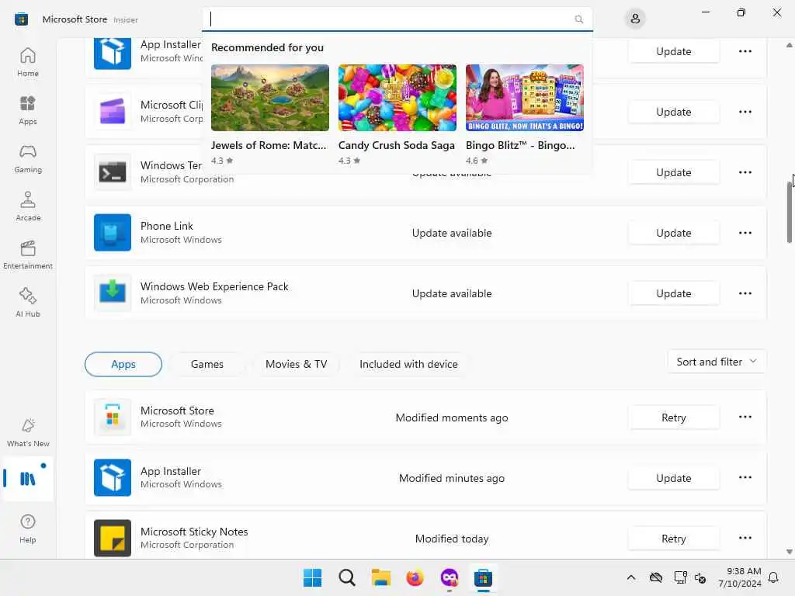Click the Windows Terminal app icon
Viewport: 795px width, 596px height.
point(113,172)
